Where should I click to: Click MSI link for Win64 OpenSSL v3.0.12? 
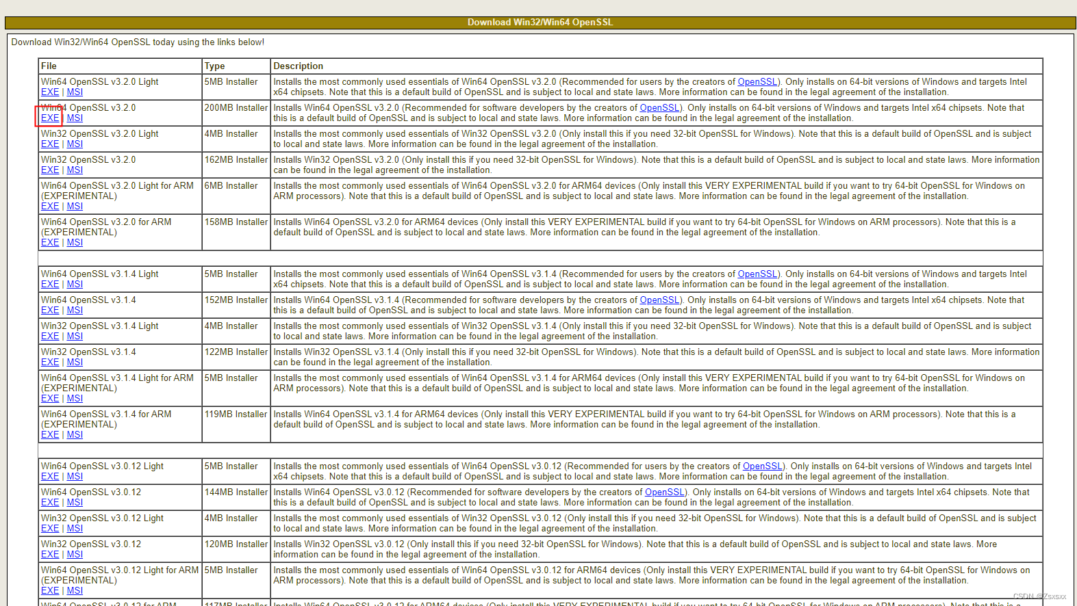(75, 503)
